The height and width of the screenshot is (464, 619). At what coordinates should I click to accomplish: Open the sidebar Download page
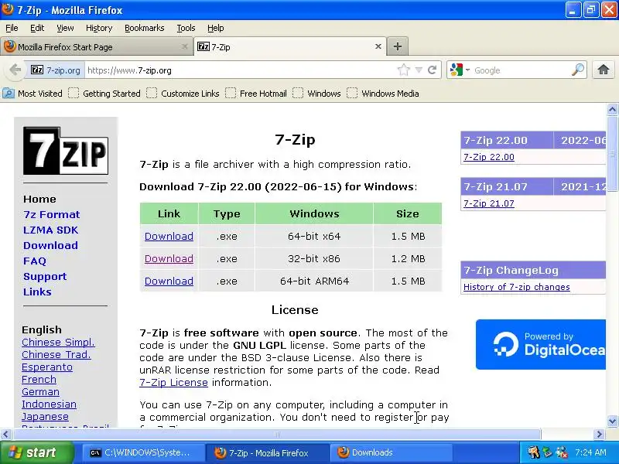tap(50, 245)
